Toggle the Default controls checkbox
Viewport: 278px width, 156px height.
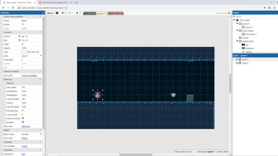pyautogui.click(x=23, y=118)
